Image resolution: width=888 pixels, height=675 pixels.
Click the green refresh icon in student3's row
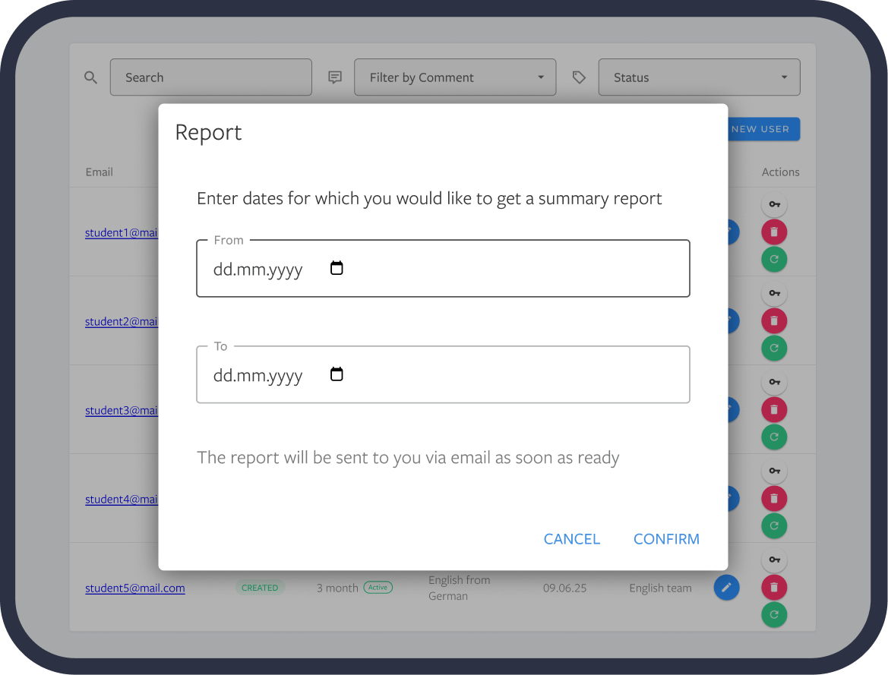coord(774,437)
